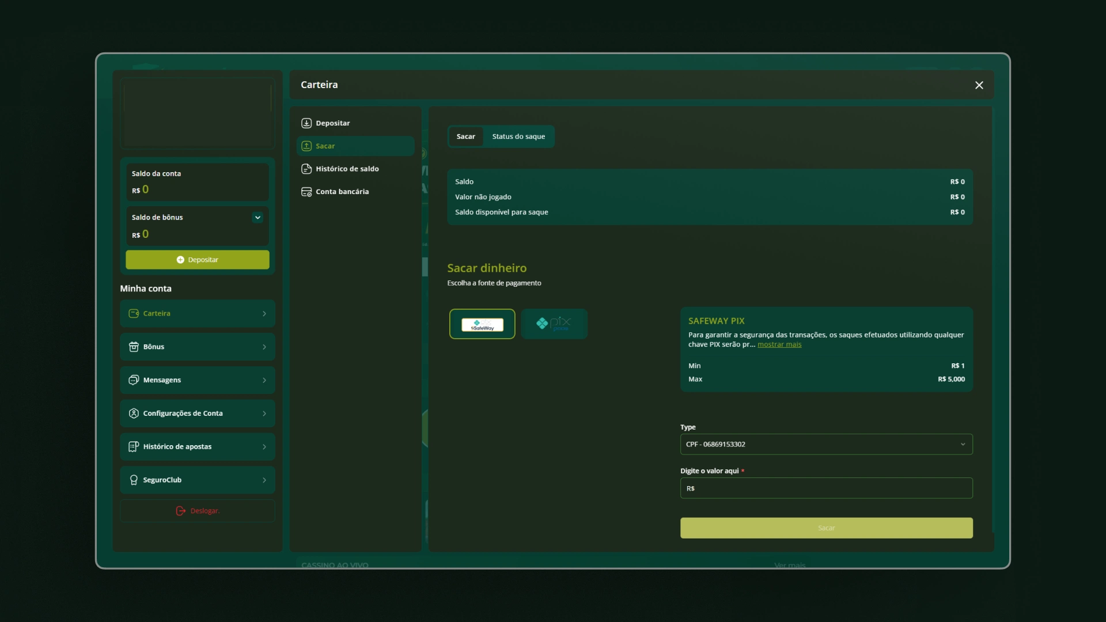Select the SafeWay payment source
Viewport: 1106px width, 622px height.
coord(482,324)
